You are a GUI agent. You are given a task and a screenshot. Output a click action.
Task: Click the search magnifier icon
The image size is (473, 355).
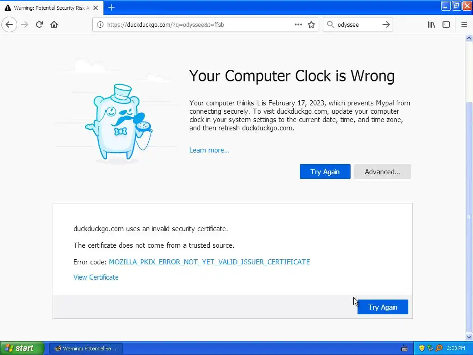click(331, 24)
